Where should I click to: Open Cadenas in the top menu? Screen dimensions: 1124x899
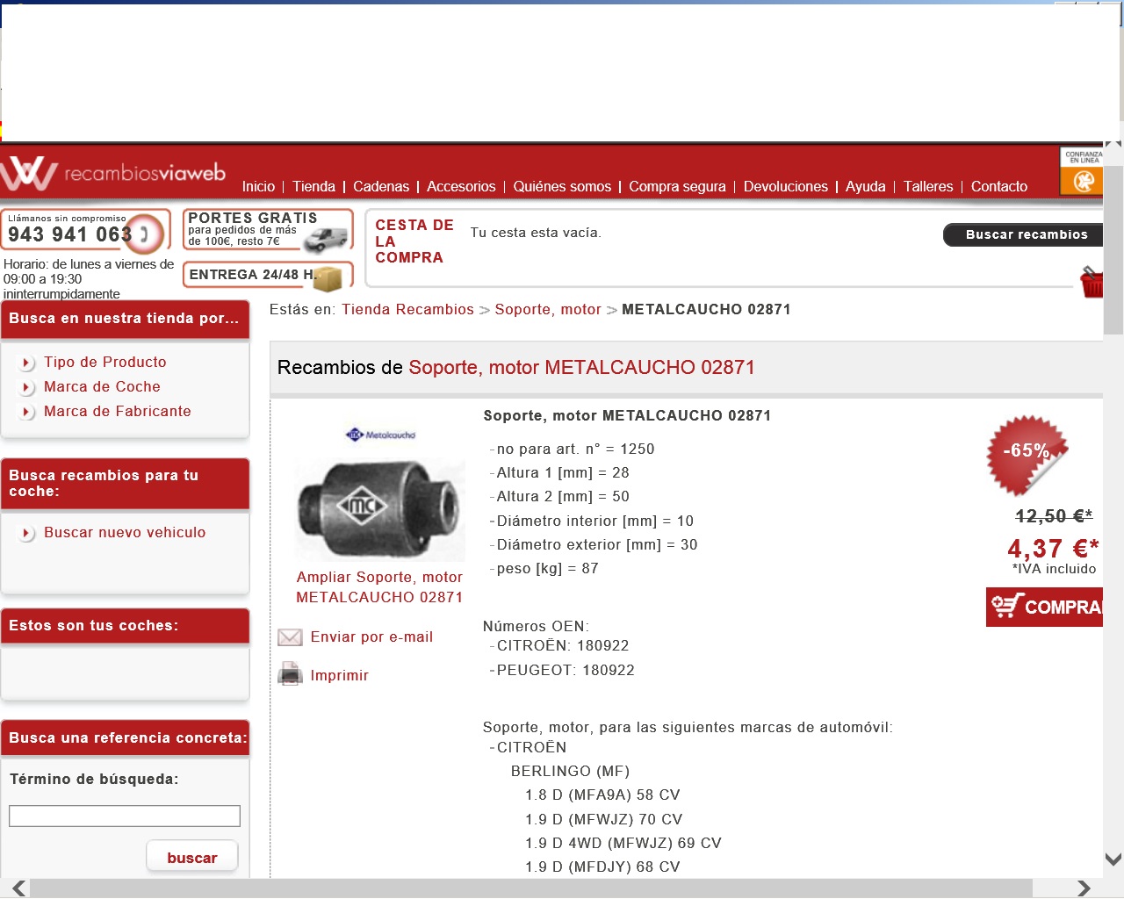pos(381,186)
